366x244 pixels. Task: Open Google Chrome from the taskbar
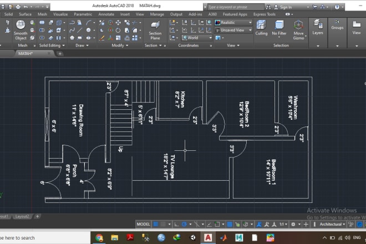coord(99,238)
